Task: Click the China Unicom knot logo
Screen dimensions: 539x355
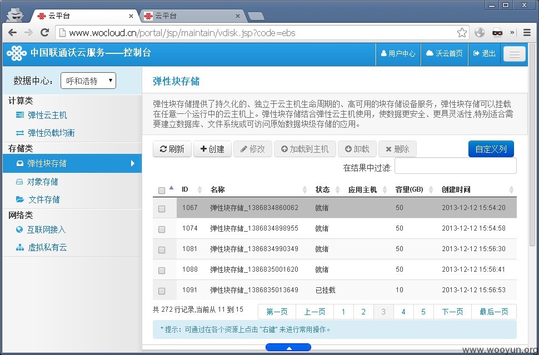Action: pyautogui.click(x=17, y=53)
